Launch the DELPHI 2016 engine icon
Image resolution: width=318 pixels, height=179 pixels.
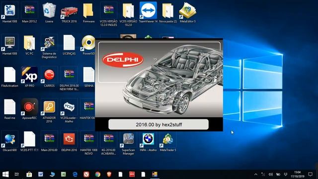[x=69, y=142]
